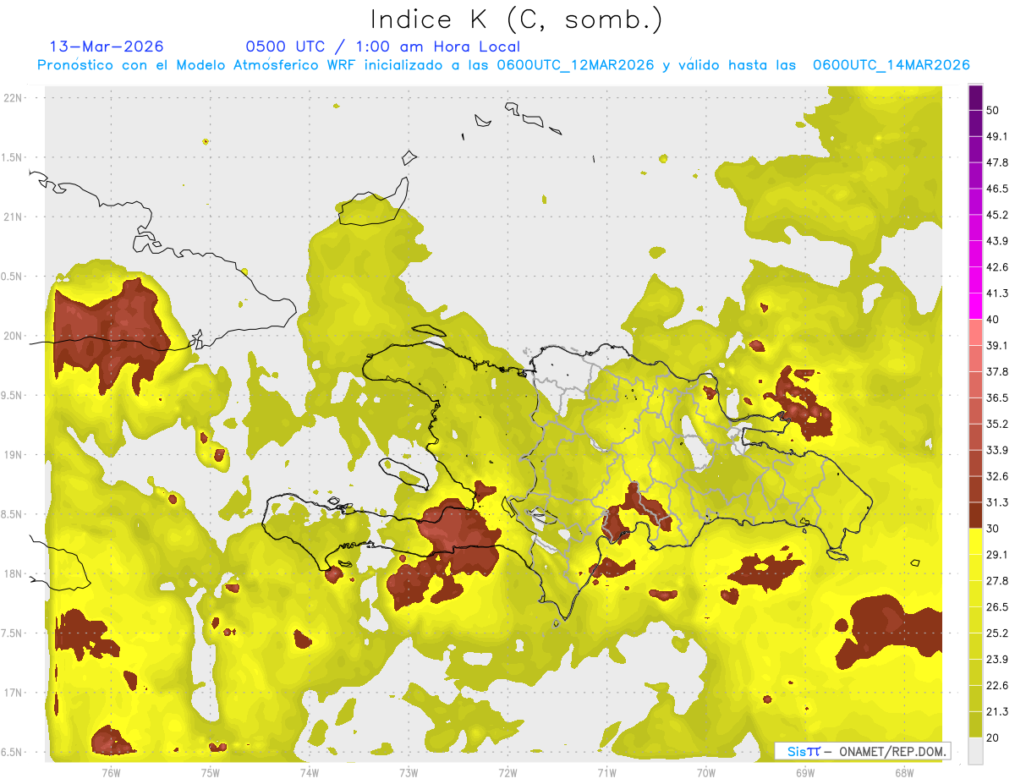Select the "0.5N" latitude axis label
The height and width of the screenshot is (784, 1015).
point(13,277)
